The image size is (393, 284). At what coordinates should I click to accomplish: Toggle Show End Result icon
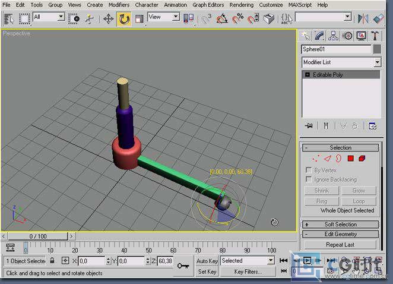[x=326, y=126]
